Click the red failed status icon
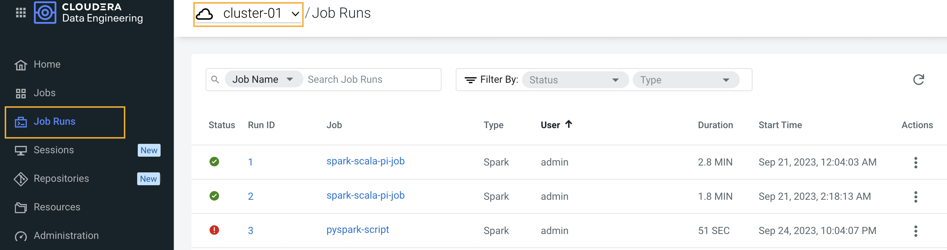Viewport: 947px width, 250px height. pyautogui.click(x=214, y=230)
